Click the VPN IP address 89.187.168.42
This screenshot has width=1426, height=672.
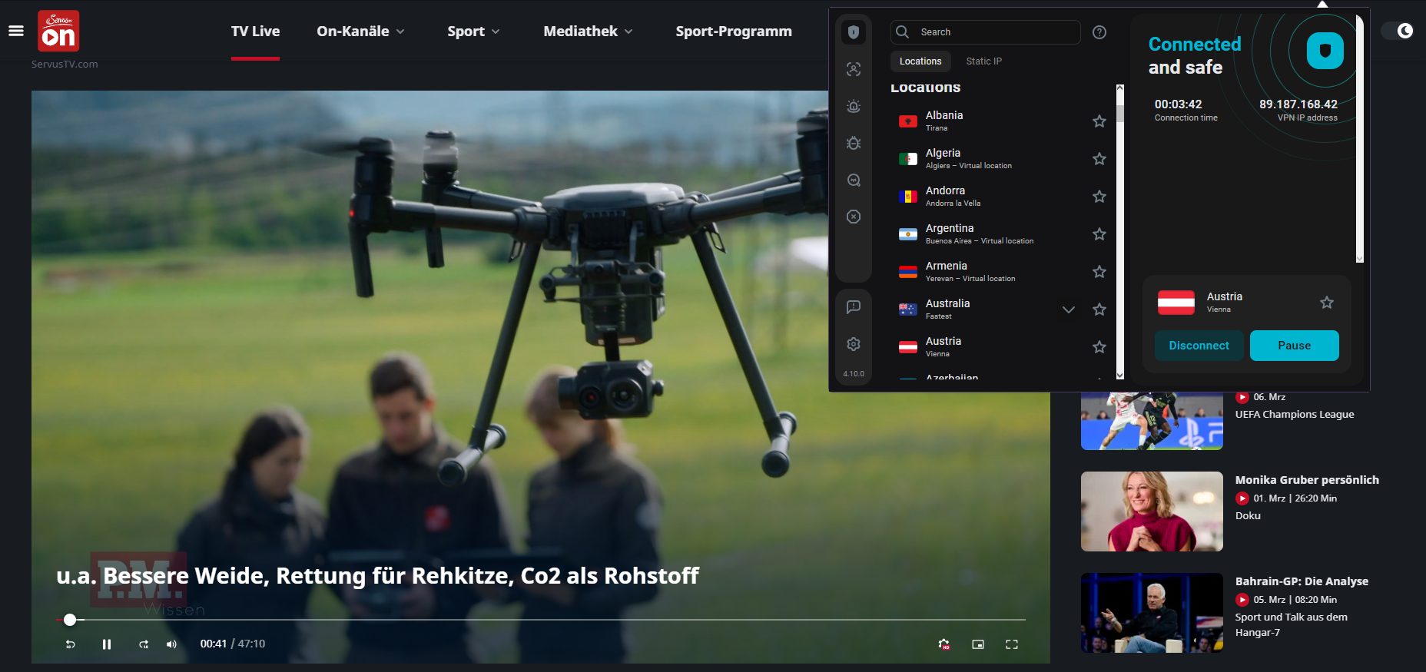1298,104
